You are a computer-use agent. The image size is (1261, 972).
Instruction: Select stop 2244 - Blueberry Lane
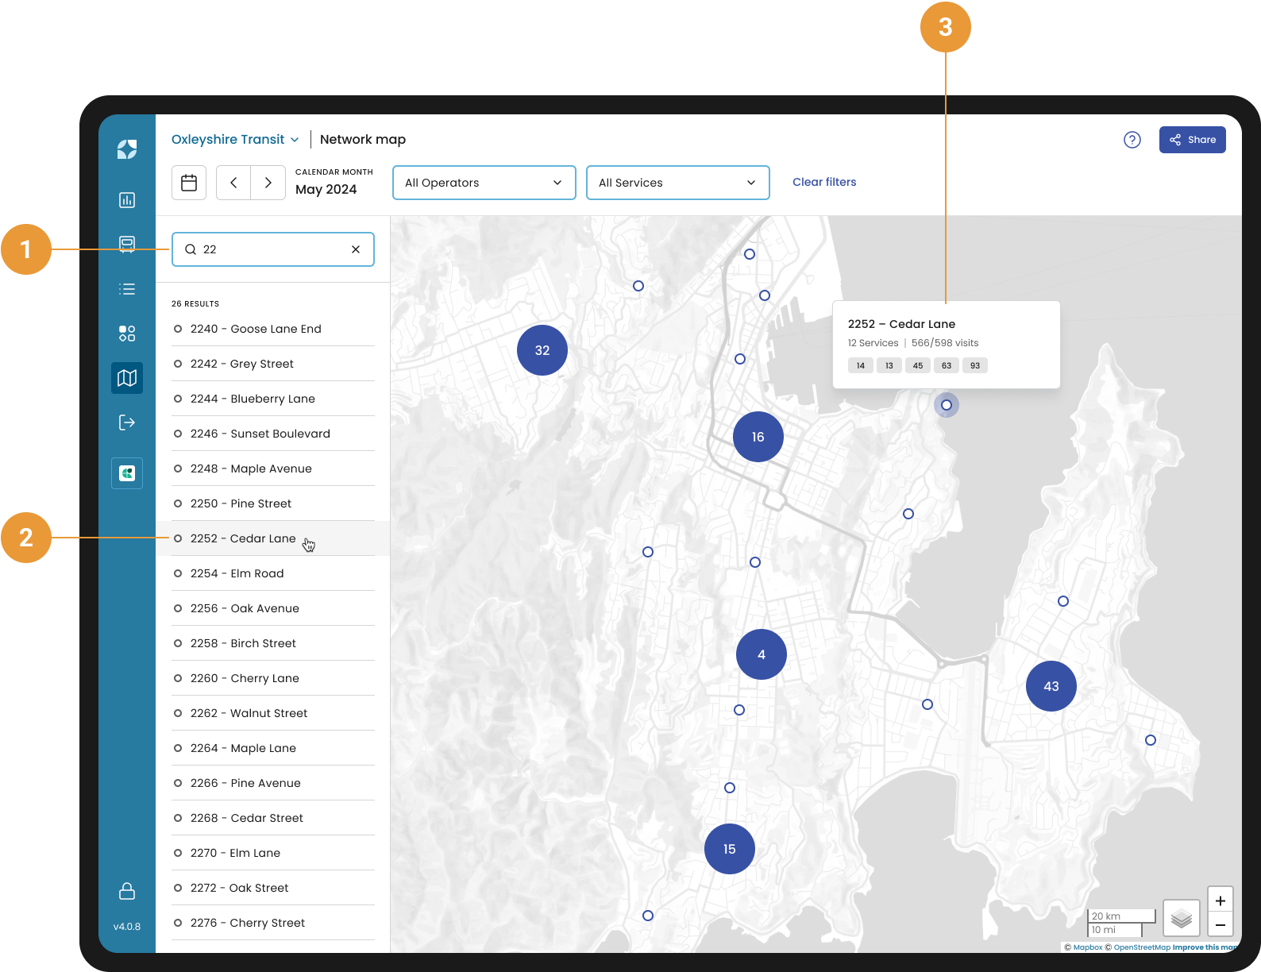(x=273, y=399)
